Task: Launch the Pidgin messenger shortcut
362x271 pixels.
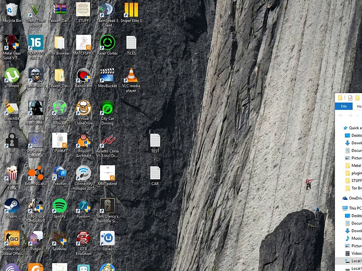Action: [35, 241]
